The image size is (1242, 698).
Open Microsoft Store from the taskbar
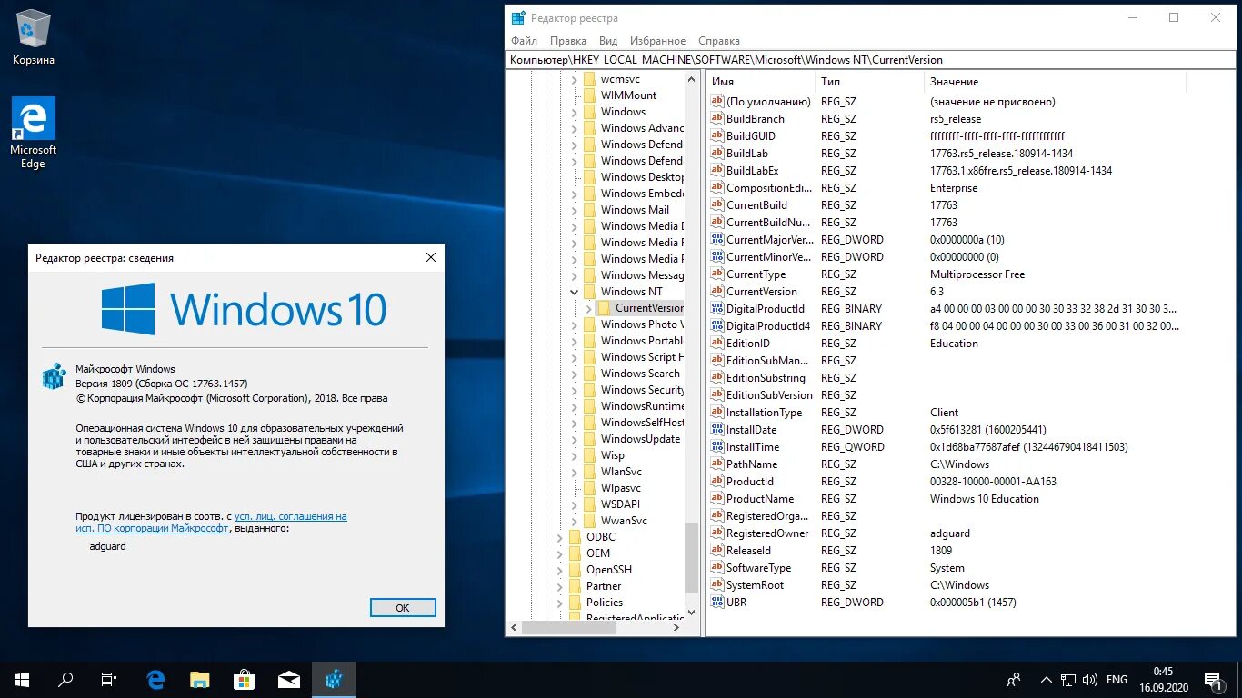[244, 679]
